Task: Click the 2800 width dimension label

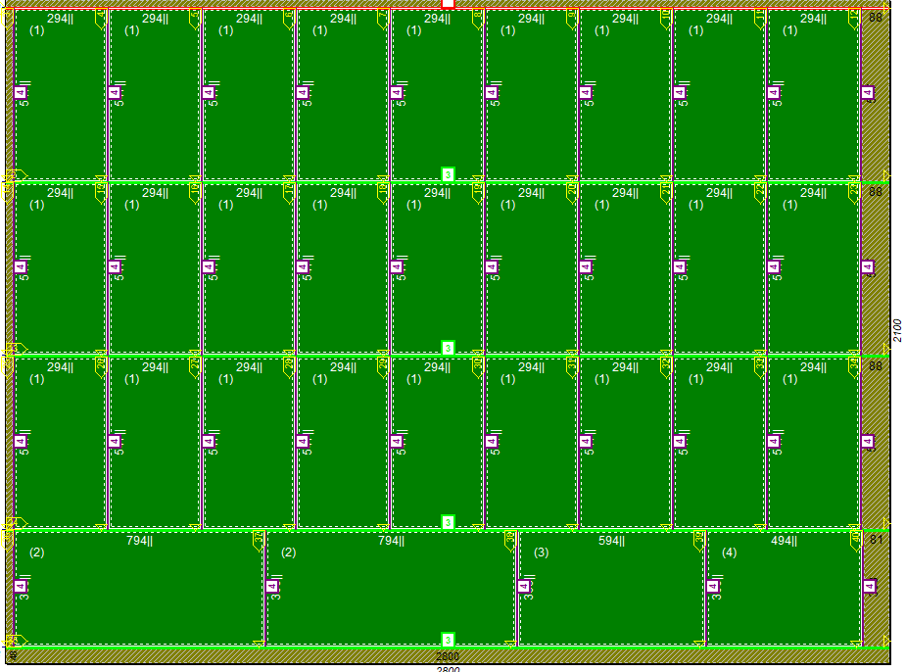Action: [448, 656]
